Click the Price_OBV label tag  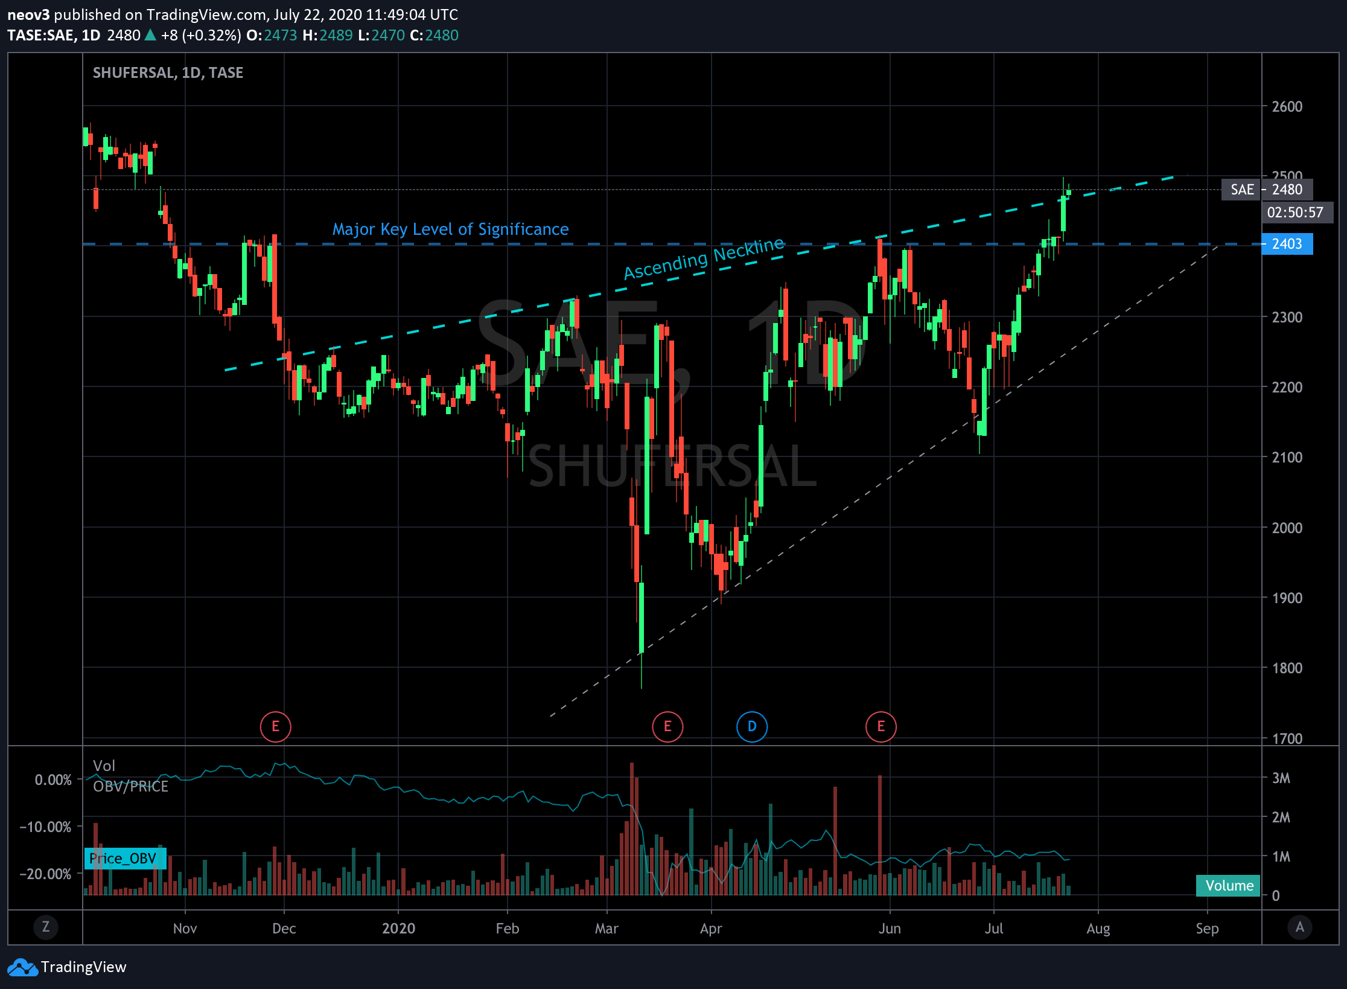click(124, 859)
